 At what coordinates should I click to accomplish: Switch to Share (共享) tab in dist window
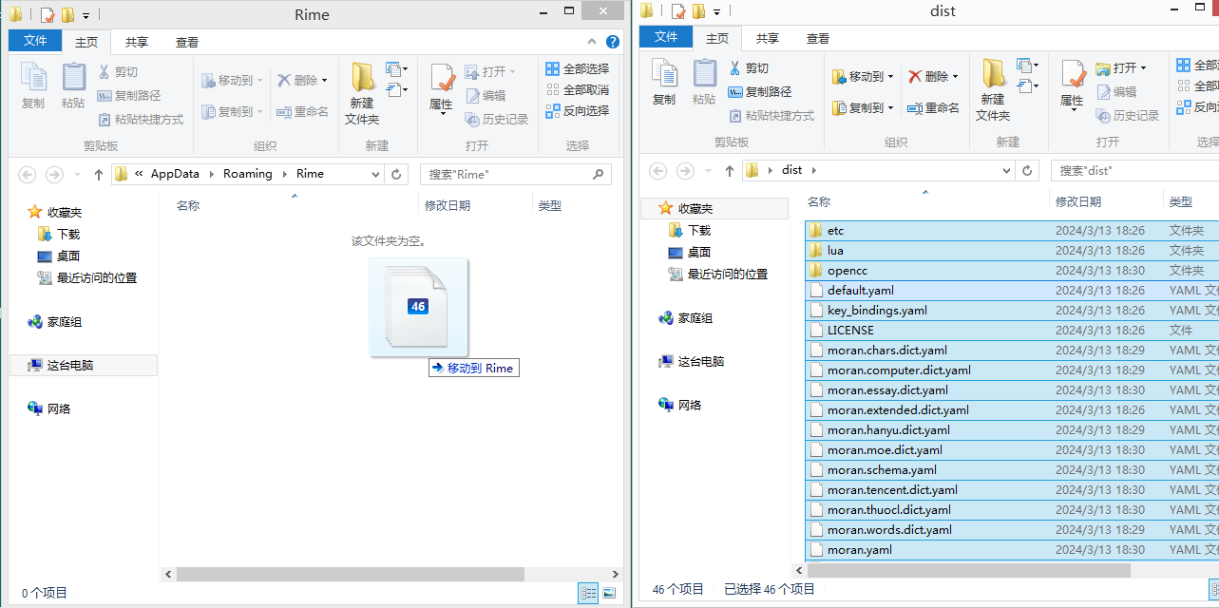[768, 38]
